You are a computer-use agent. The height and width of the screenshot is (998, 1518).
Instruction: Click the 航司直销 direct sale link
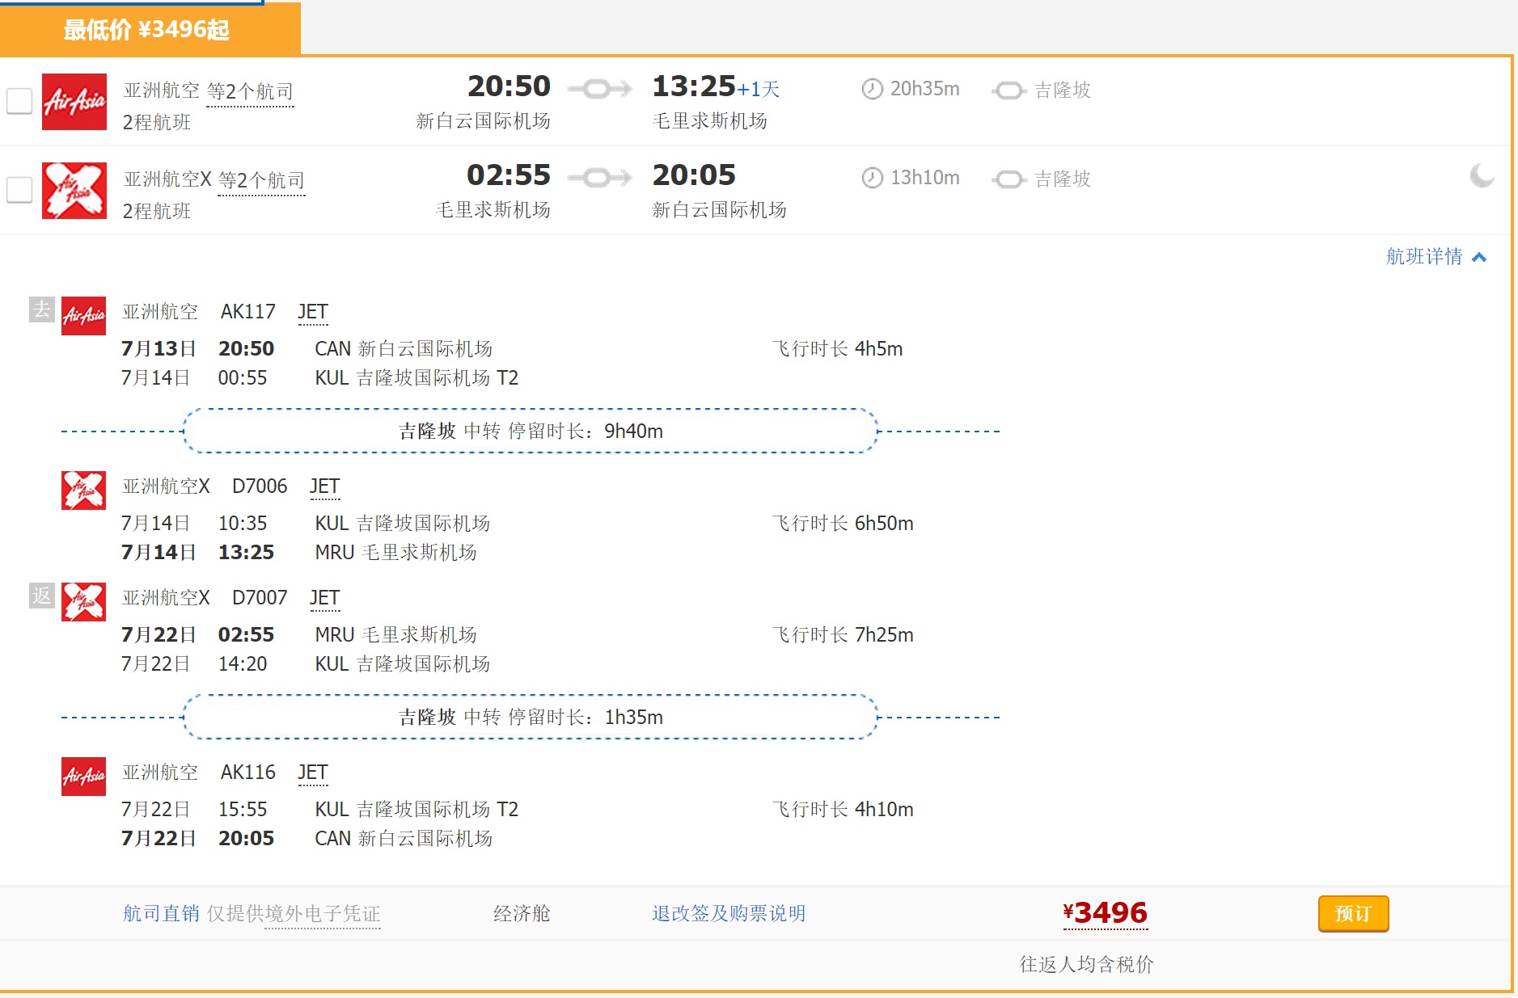(161, 913)
